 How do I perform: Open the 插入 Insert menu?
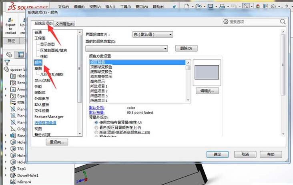tap(110, 7)
